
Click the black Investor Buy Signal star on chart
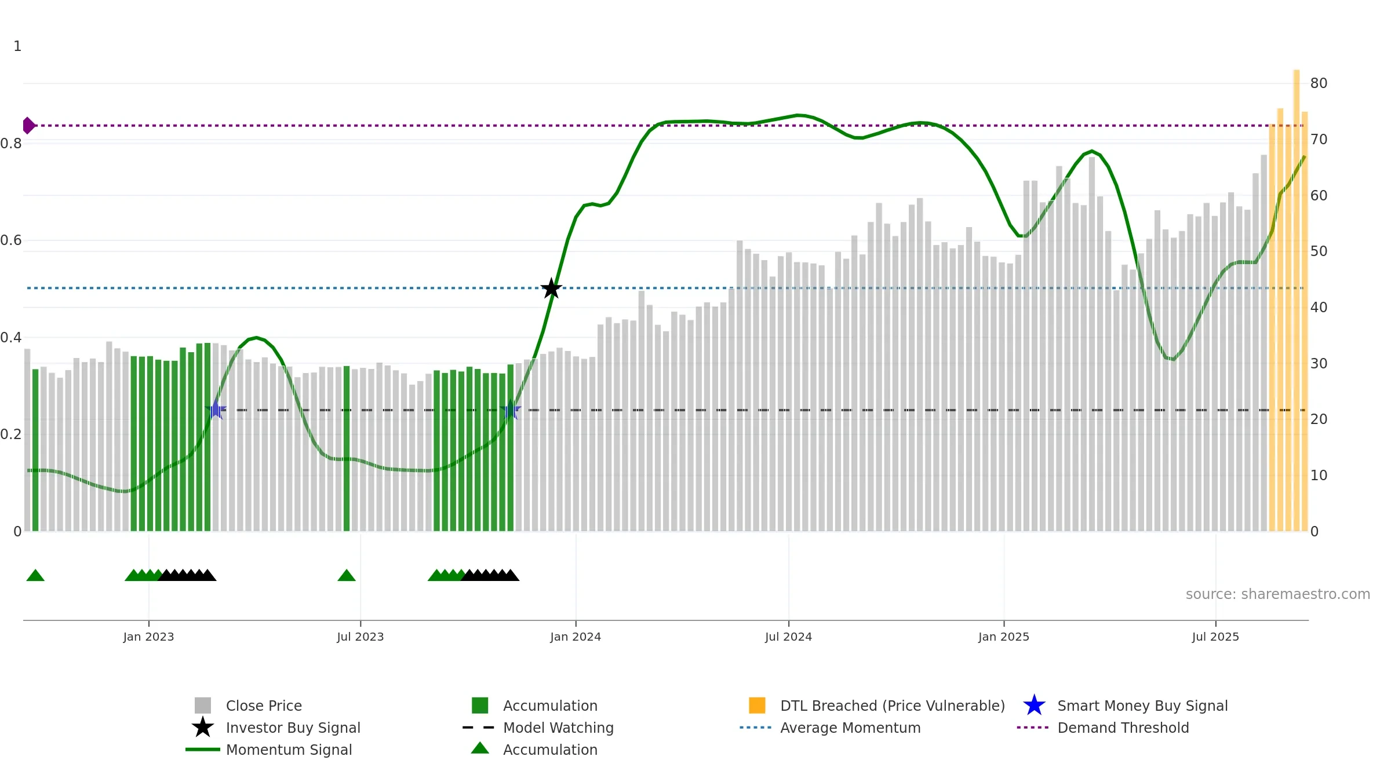point(551,288)
